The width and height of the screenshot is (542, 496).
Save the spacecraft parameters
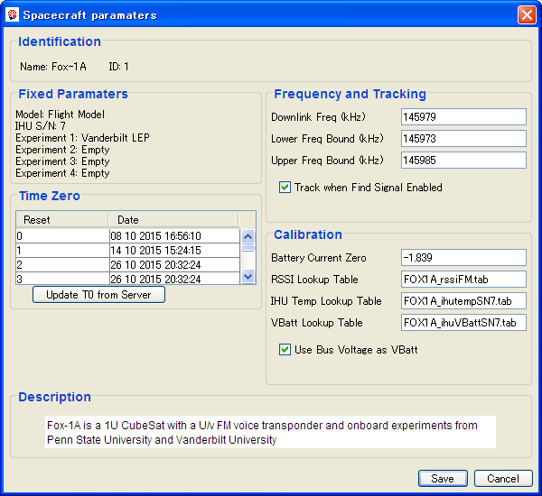coord(443,478)
